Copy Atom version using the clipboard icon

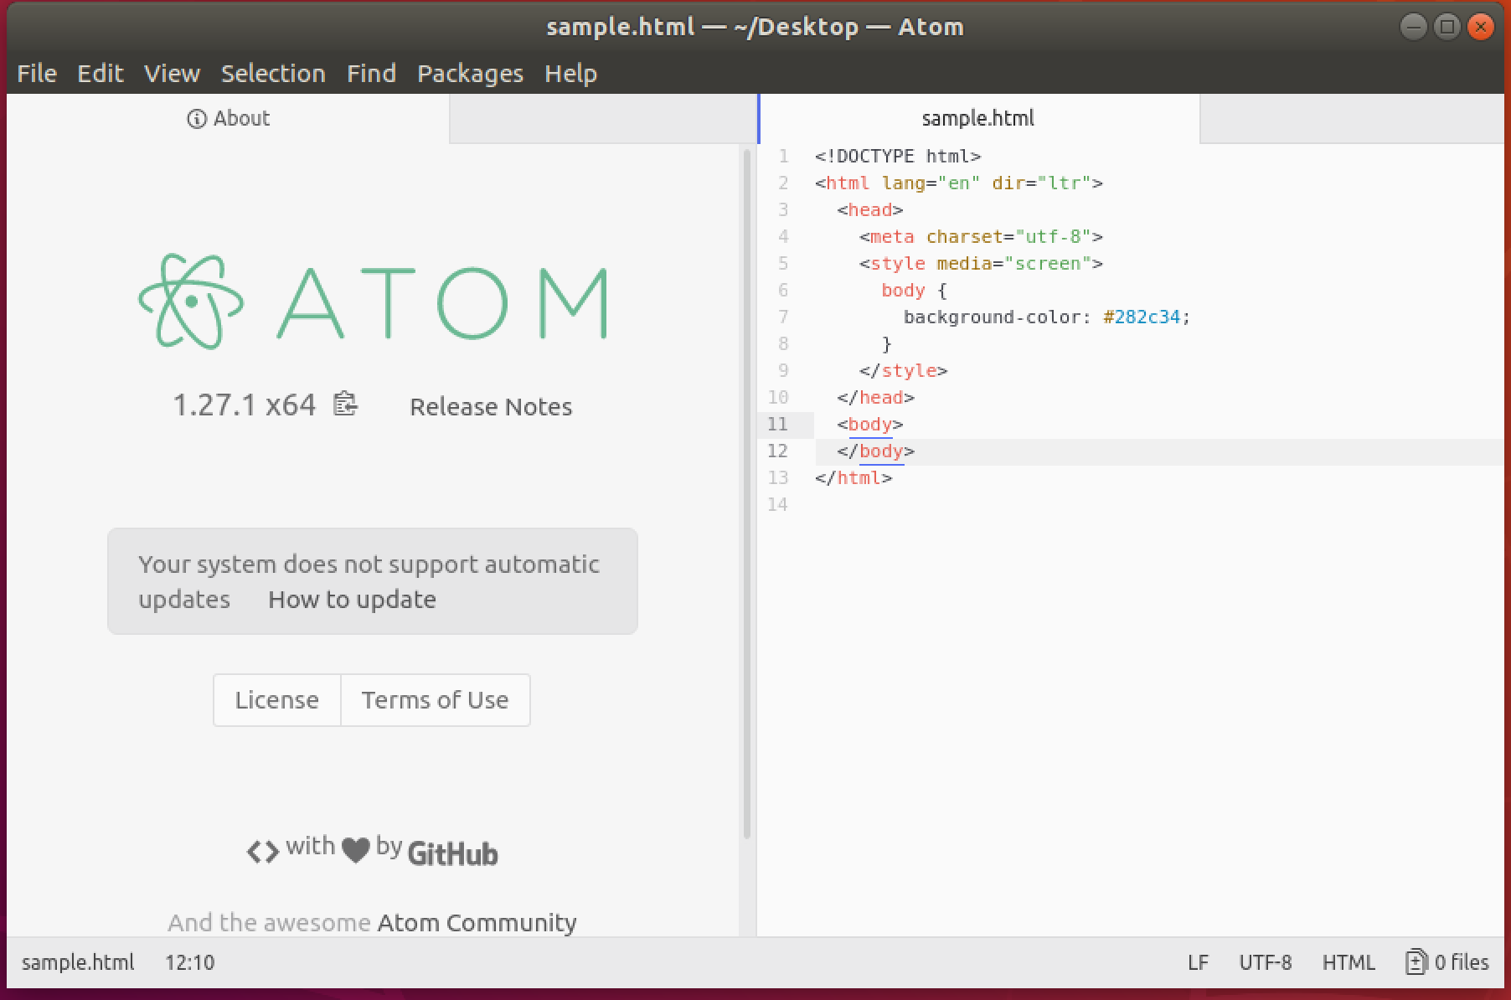pos(344,405)
